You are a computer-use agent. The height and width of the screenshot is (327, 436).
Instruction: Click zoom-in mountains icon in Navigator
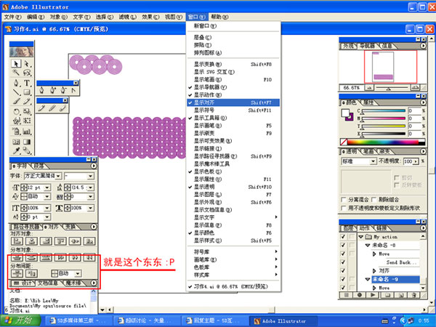[x=415, y=88]
